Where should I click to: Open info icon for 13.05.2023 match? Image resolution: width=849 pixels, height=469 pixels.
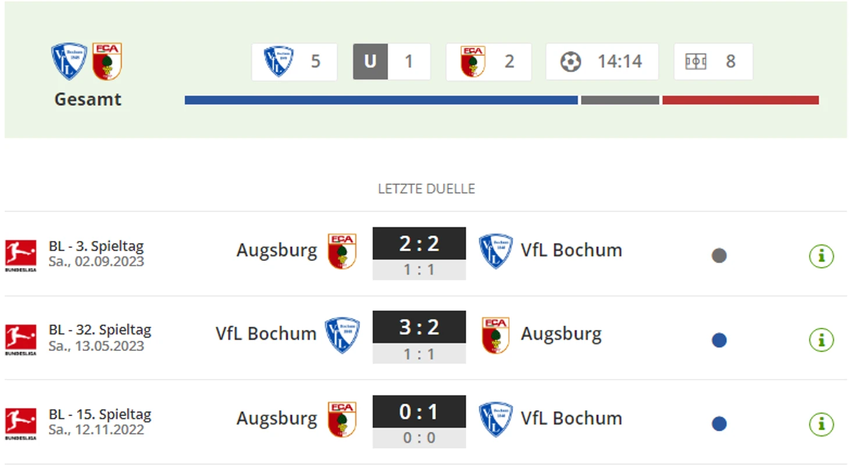[x=821, y=340]
